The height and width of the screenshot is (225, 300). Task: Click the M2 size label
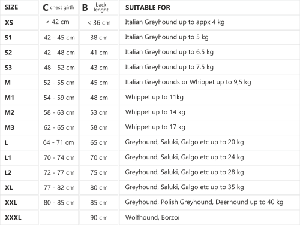pos(10,113)
